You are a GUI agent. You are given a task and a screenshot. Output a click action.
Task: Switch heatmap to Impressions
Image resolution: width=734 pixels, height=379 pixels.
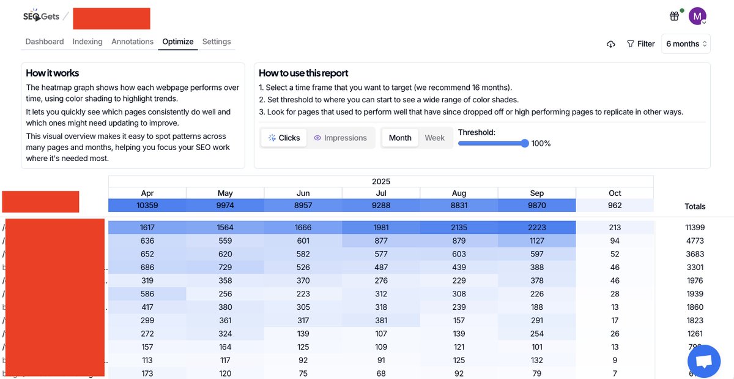(340, 138)
